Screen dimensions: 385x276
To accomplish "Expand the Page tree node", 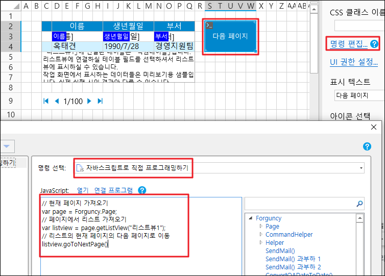I will point(260,227).
